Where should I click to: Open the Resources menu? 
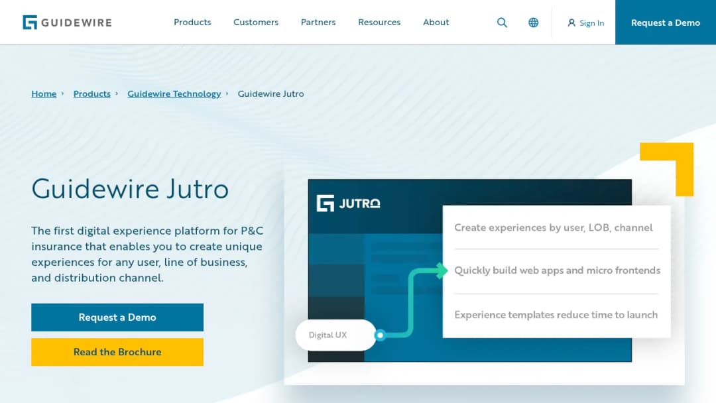(x=379, y=22)
